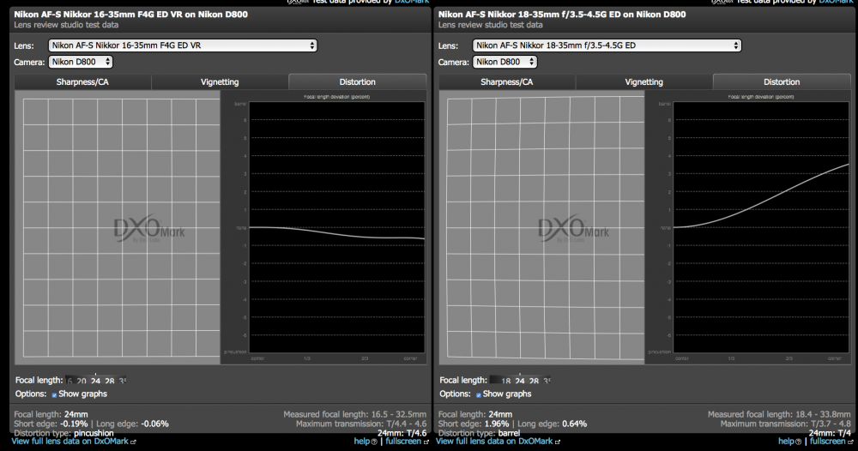Screen dimensions: 858x451
Task: Select 'Maximum transmission: T/4.4 - 4.6' text
Action: 361,424
